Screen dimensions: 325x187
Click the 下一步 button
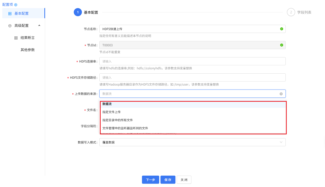pyautogui.click(x=150, y=180)
